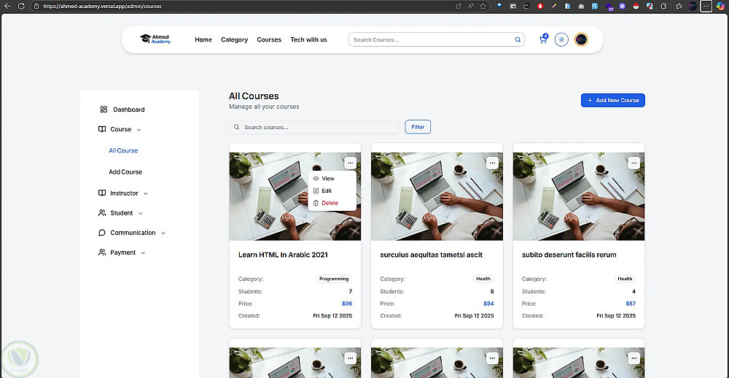Open Add Course in the sidebar

tap(125, 171)
